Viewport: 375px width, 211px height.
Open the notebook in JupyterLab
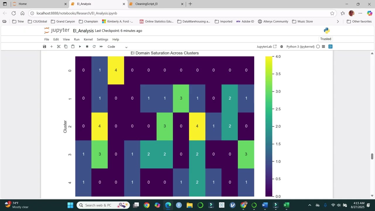coord(267,47)
